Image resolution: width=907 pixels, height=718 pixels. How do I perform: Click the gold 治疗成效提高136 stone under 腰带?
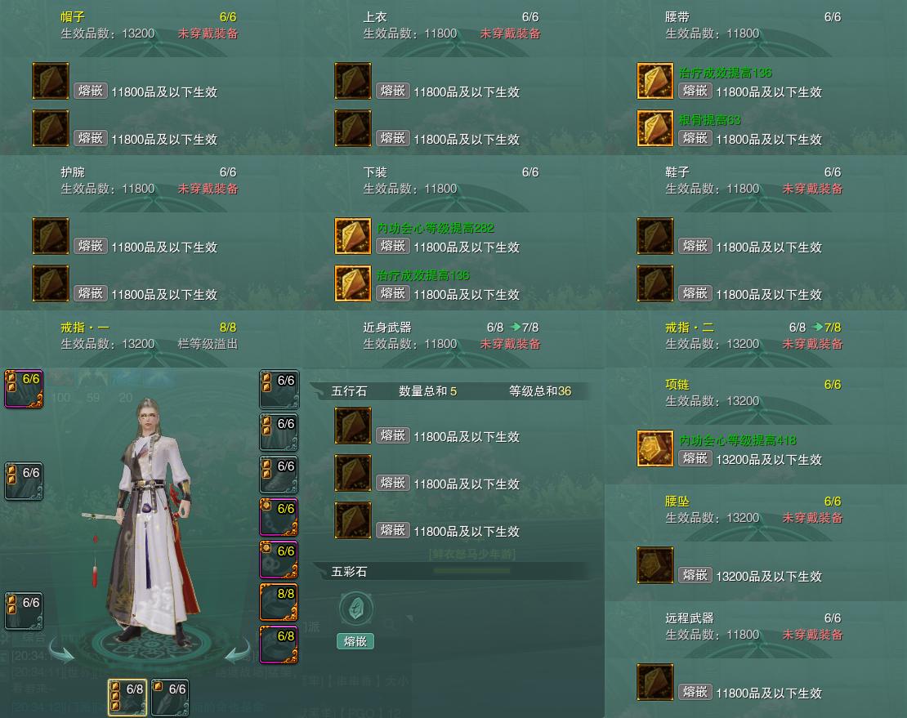tap(655, 81)
